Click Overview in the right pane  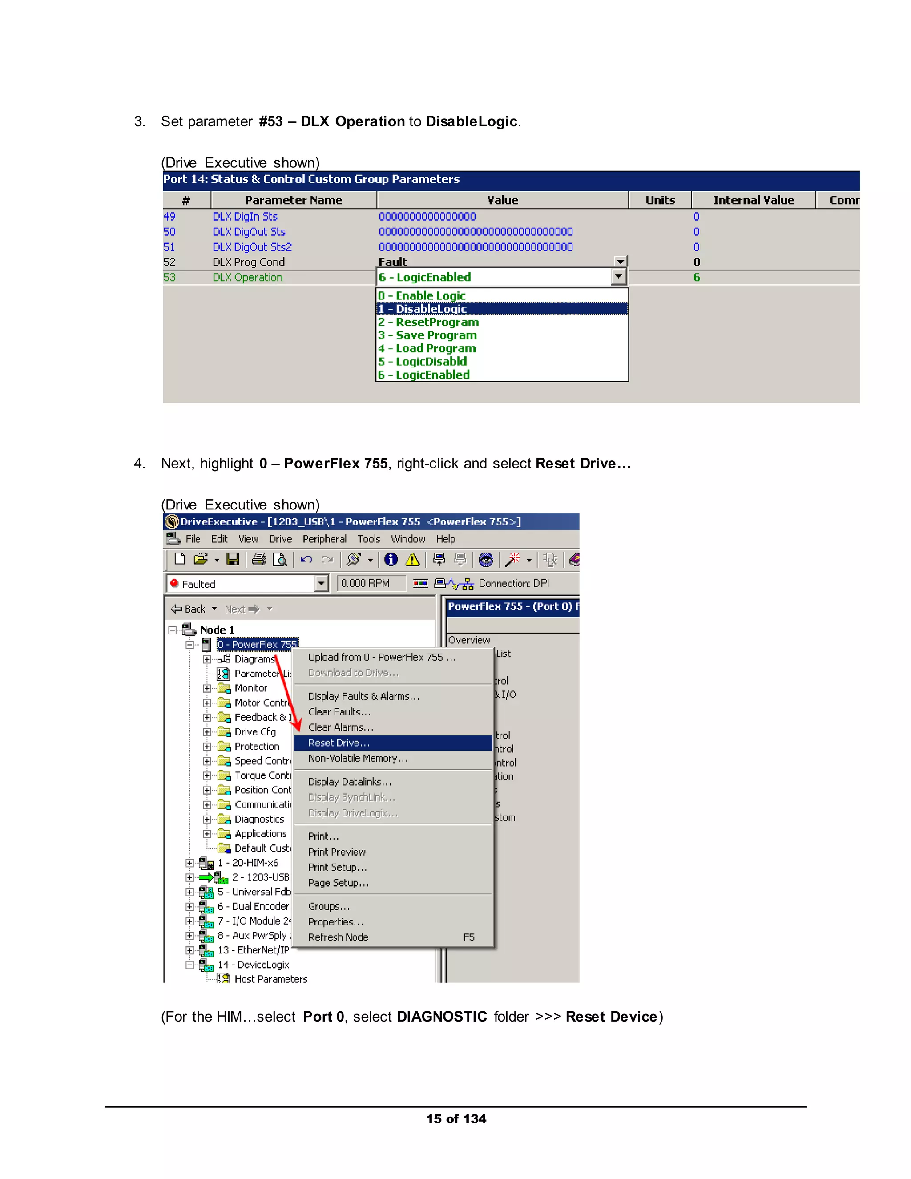coord(469,640)
